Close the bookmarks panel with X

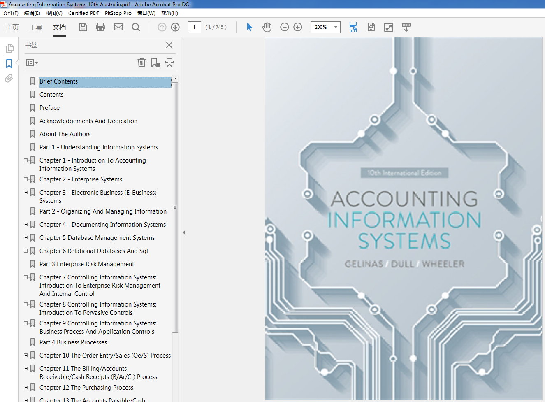coord(169,45)
